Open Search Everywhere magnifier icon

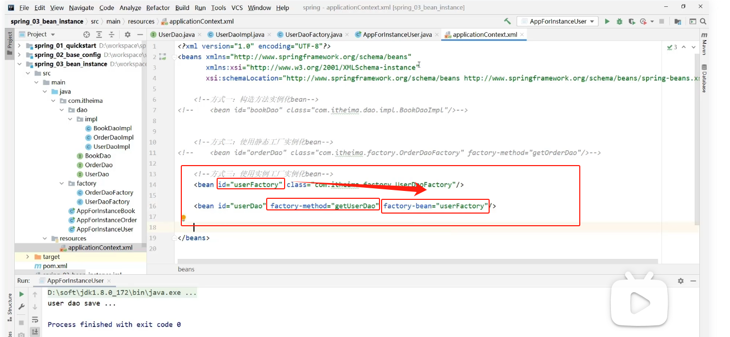703,22
